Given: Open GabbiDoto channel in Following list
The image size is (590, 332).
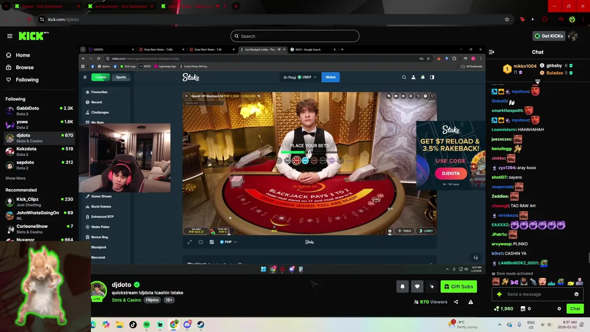Looking at the screenshot, I should click(39, 111).
